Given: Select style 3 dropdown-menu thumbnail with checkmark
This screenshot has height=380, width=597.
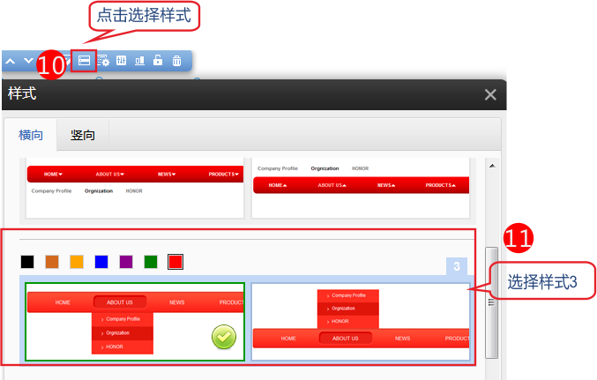Looking at the screenshot, I should coord(134,322).
